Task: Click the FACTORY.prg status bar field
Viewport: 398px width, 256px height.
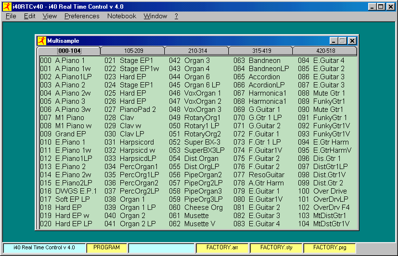Action: 329,248
